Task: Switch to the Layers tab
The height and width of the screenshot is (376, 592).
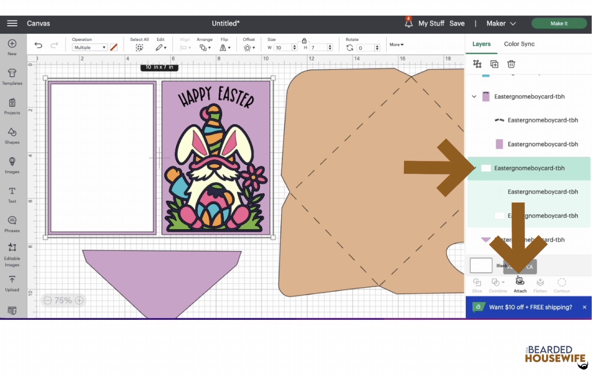Action: 481,44
